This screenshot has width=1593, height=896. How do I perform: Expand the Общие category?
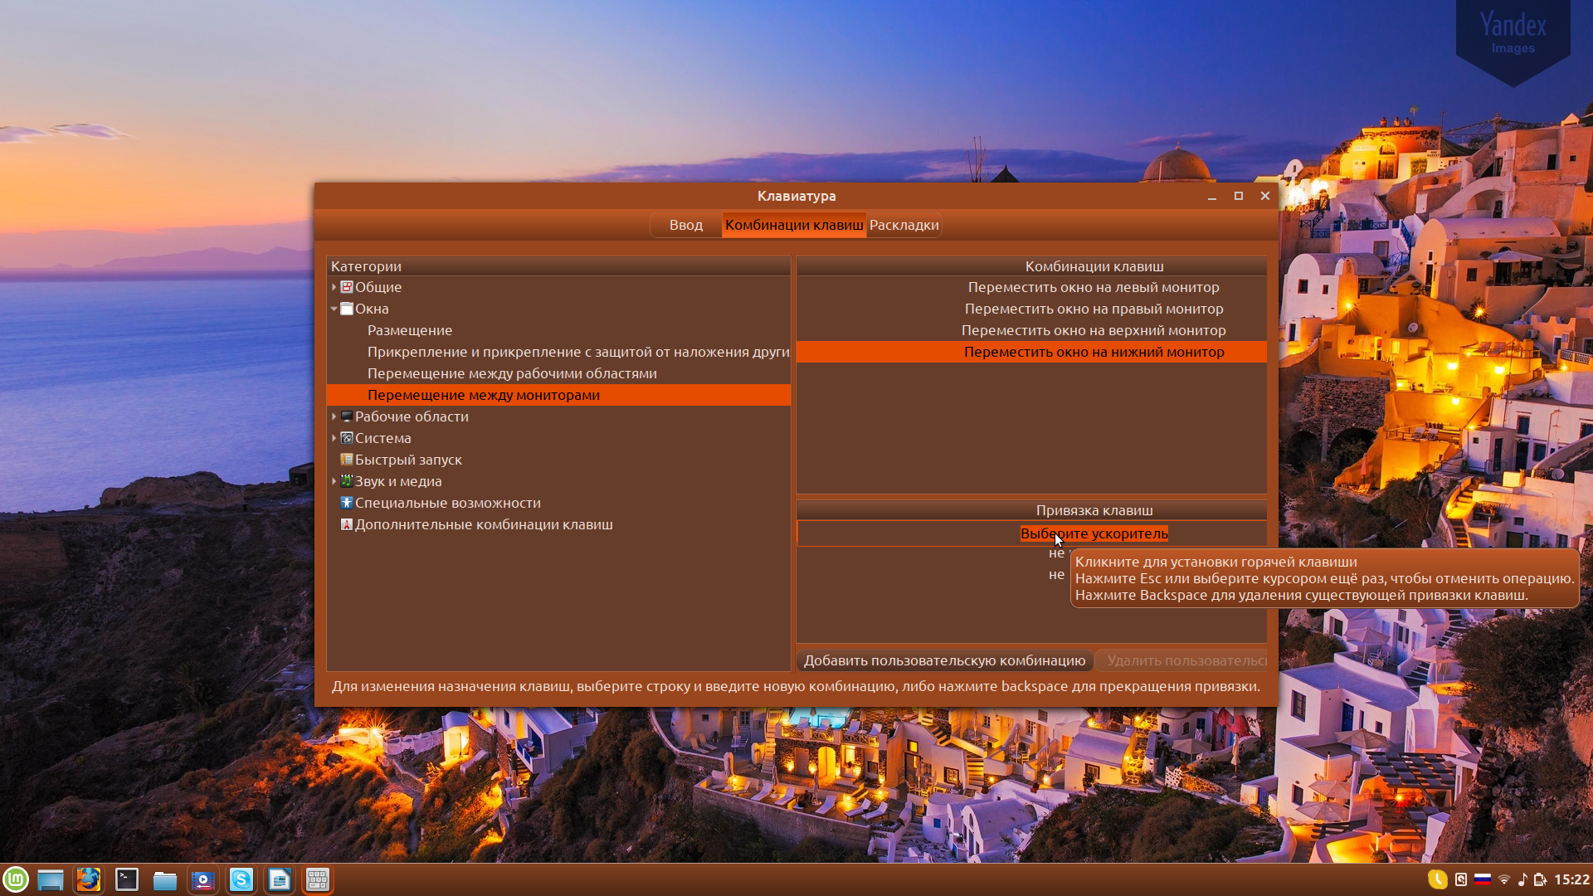tap(334, 287)
